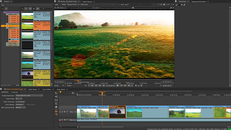Click the pencil icon in Properties panel
Screen dimensions: 231x130
[x=185, y=5]
